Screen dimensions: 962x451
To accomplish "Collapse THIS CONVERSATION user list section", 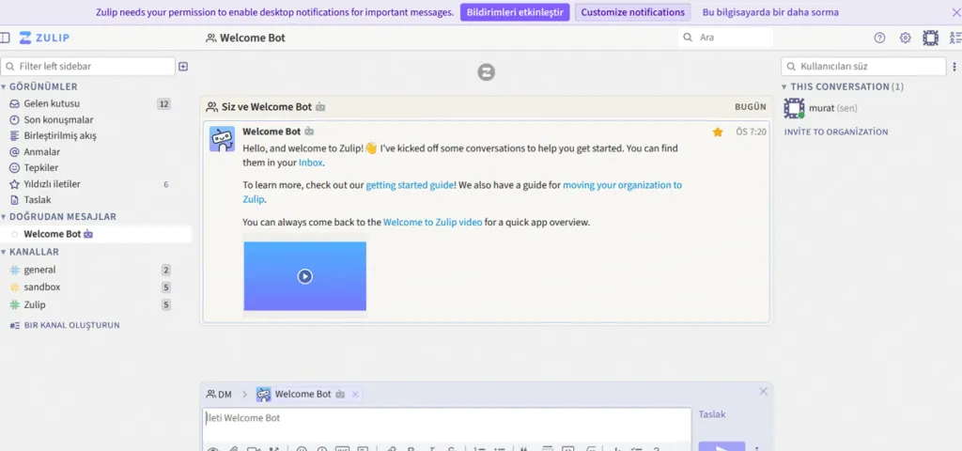I will pos(785,86).
